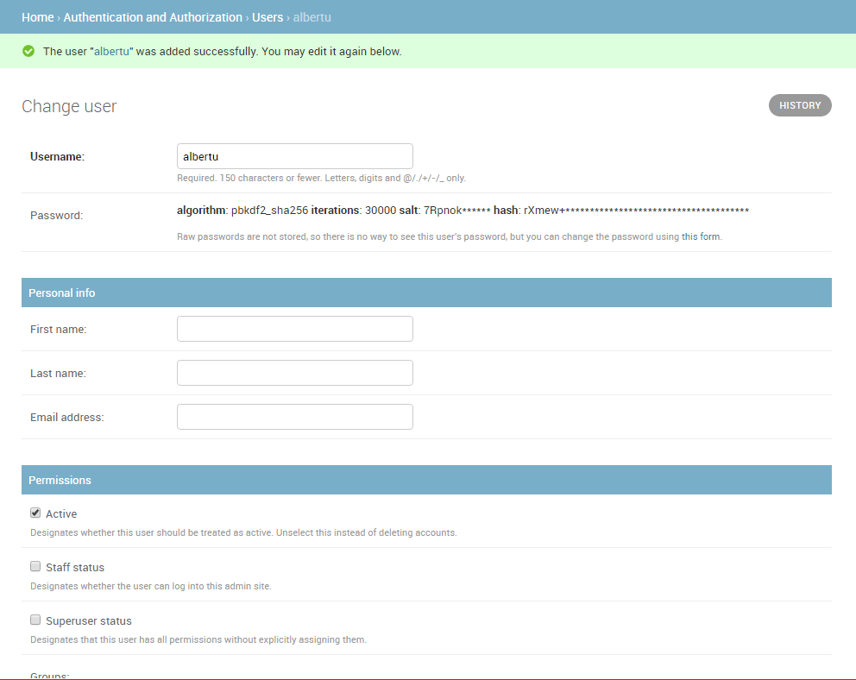Image resolution: width=856 pixels, height=680 pixels.
Task: Click inside the Username field
Action: coord(294,155)
